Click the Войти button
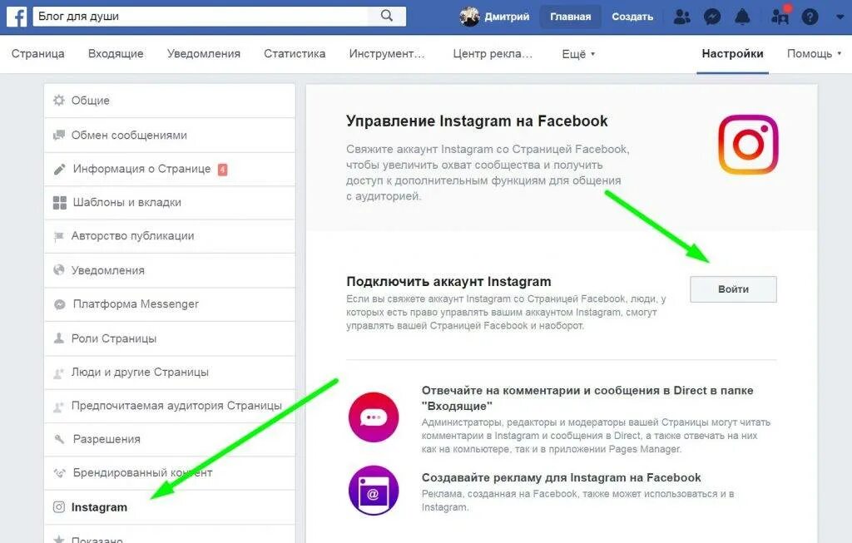Viewport: 852px width, 543px height. click(x=733, y=289)
